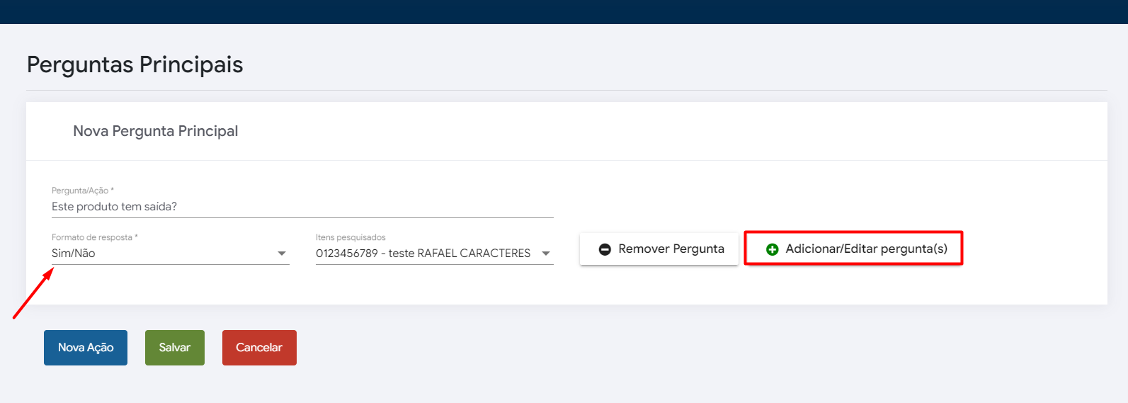This screenshot has width=1128, height=403.
Task: Click the Nova Pergunta Principal card title
Action: 155,131
